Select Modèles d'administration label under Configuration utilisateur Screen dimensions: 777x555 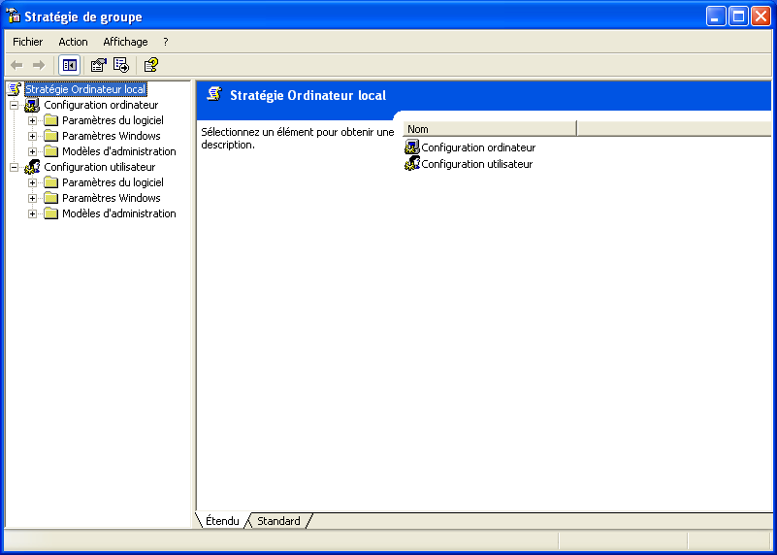coord(119,213)
